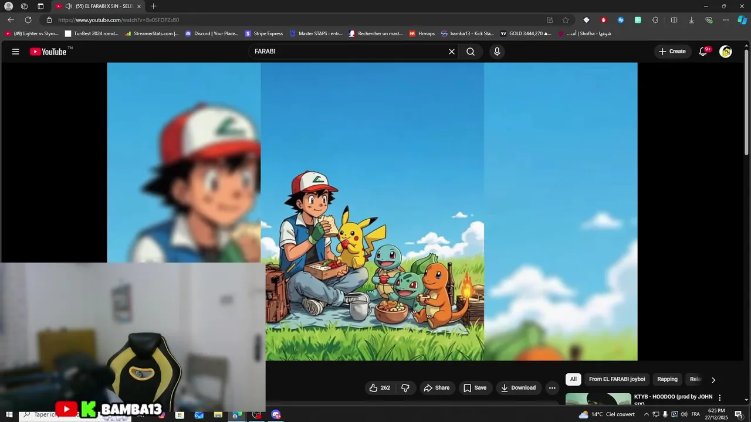The width and height of the screenshot is (751, 422).
Task: Refresh the YouTube page
Action: 28,20
